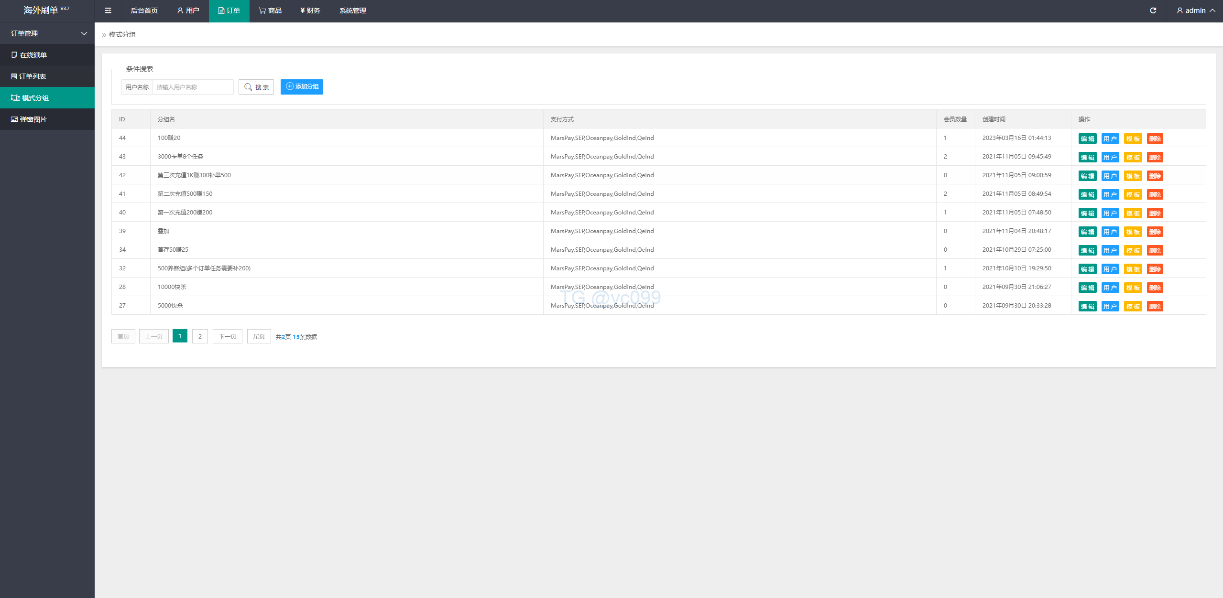Focus the 用户名称 search input field
This screenshot has height=598, width=1223.
point(193,87)
